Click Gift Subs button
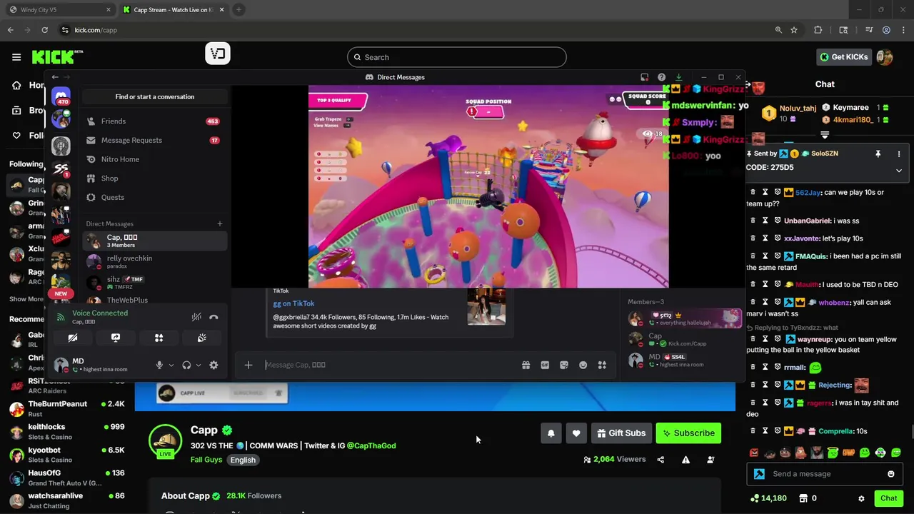914x514 pixels. pyautogui.click(x=621, y=433)
